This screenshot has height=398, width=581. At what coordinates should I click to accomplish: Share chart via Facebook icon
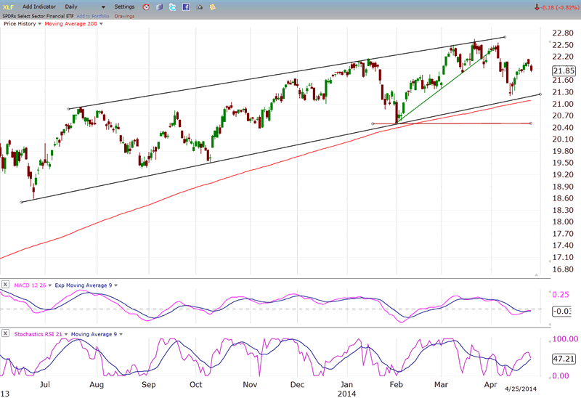click(x=186, y=7)
